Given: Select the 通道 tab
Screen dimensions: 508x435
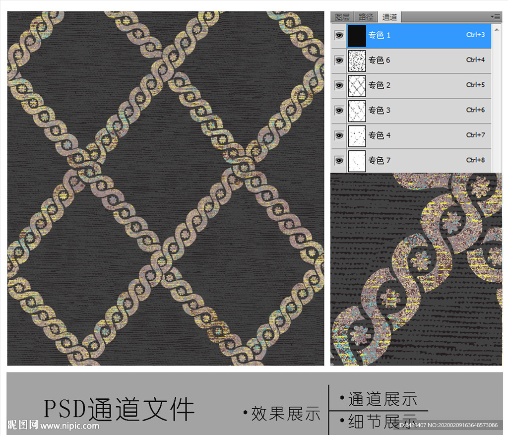Looking at the screenshot, I should pos(389,17).
